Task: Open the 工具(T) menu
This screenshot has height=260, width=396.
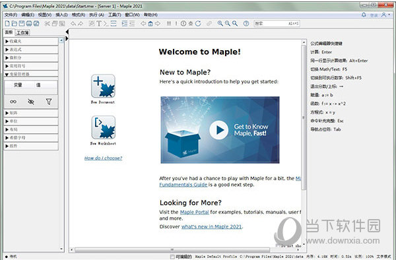Action: click(114, 15)
